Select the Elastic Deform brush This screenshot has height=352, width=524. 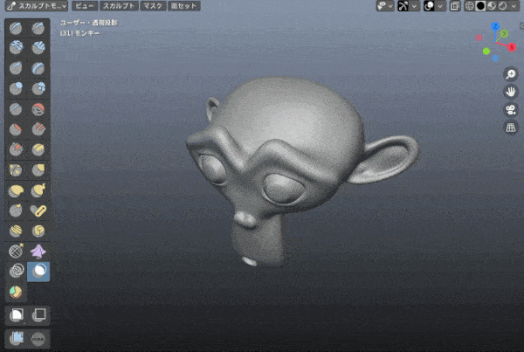(x=16, y=190)
